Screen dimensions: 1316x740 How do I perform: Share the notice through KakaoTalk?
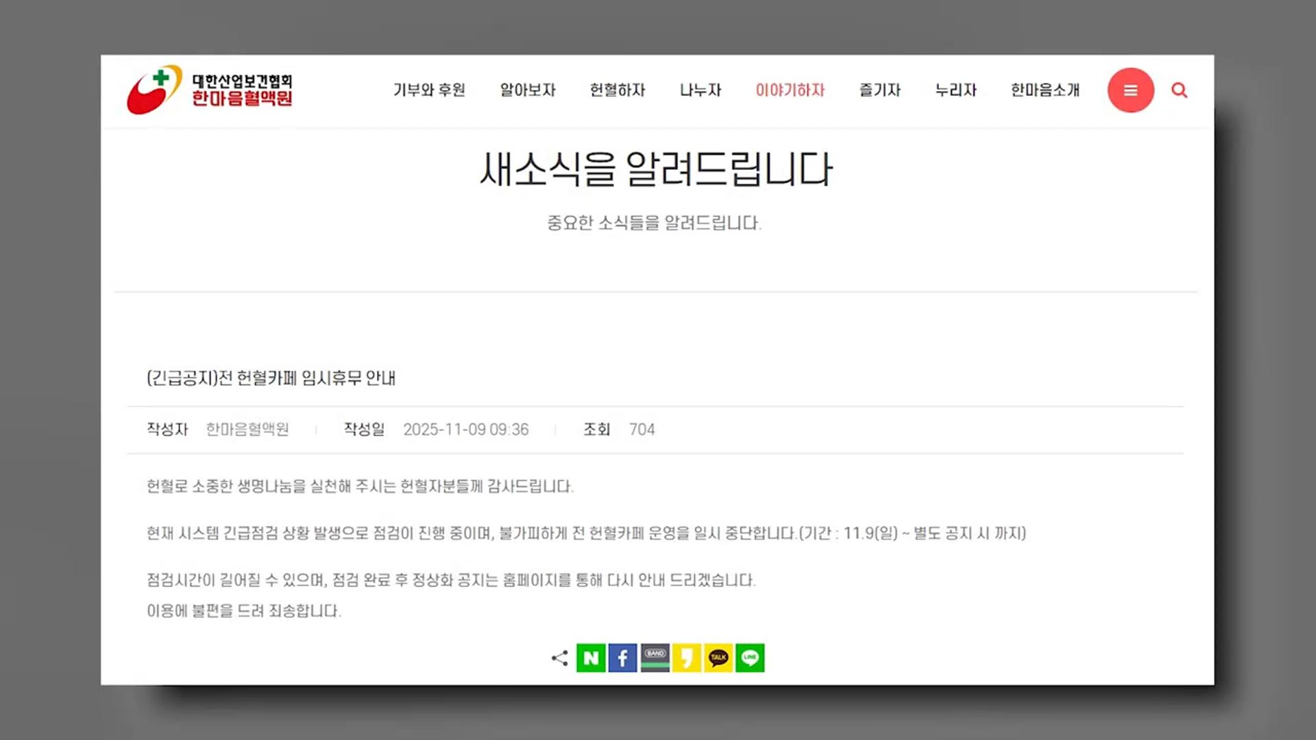tap(718, 658)
